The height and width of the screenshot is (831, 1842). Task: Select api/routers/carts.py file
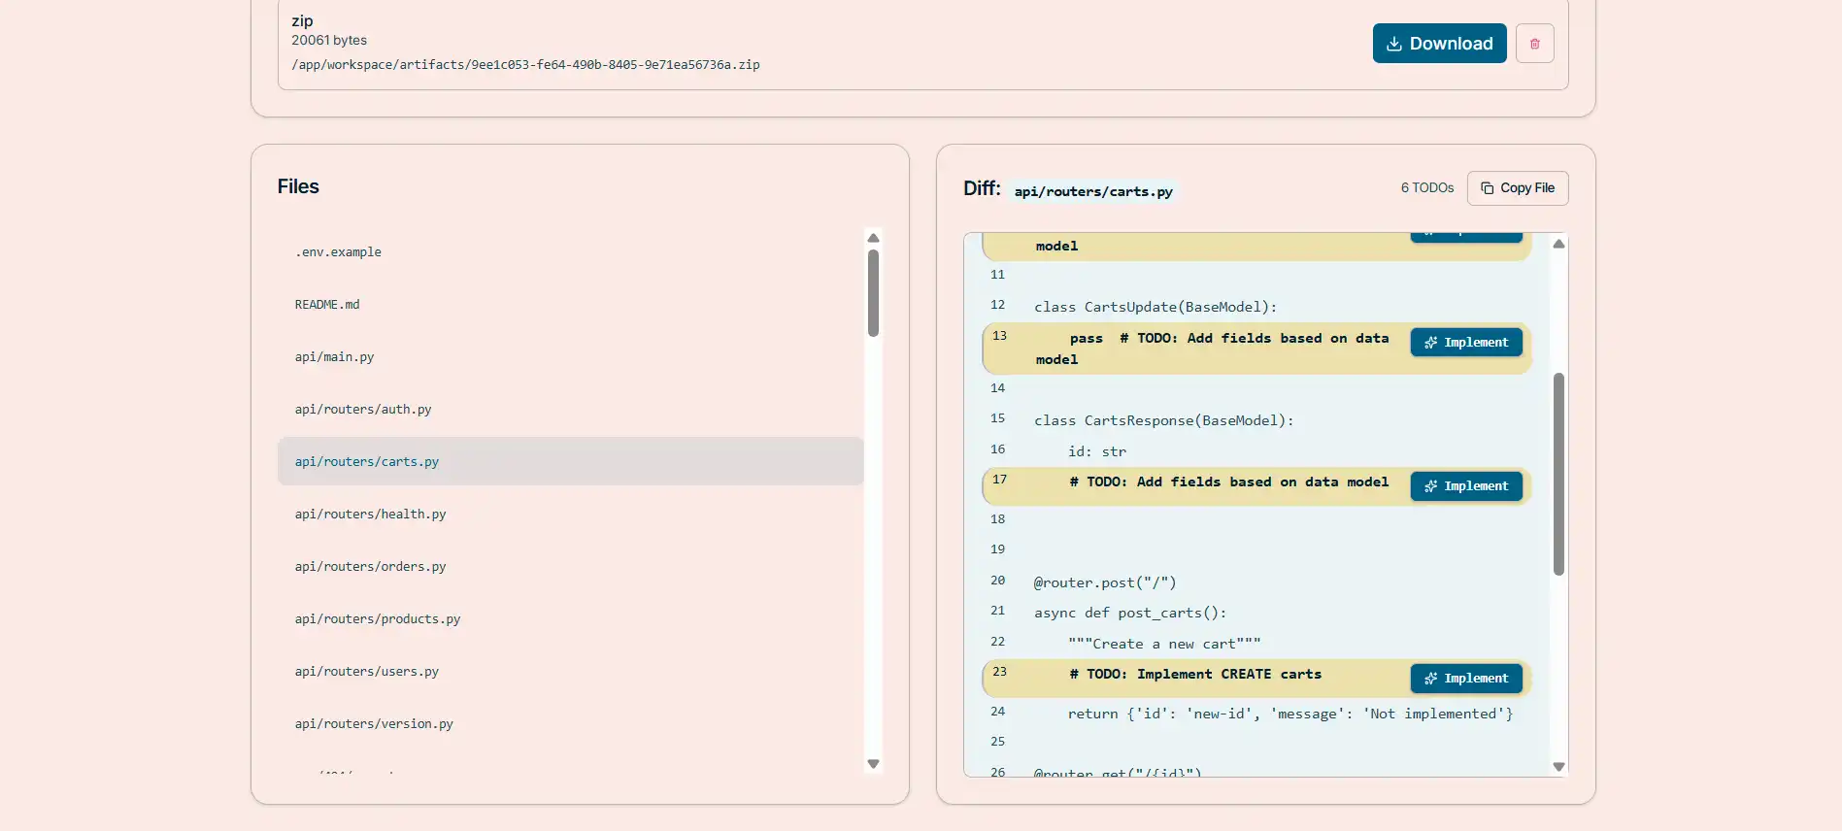(571, 461)
